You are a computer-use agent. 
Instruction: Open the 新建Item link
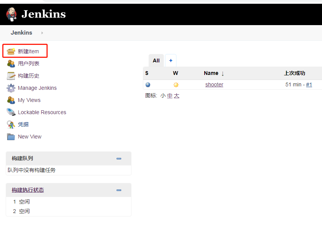point(28,51)
